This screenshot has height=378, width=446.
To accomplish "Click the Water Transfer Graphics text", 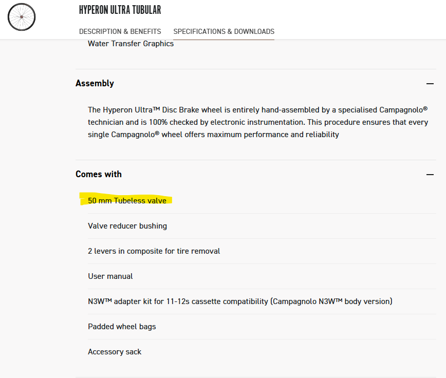I will [x=131, y=44].
